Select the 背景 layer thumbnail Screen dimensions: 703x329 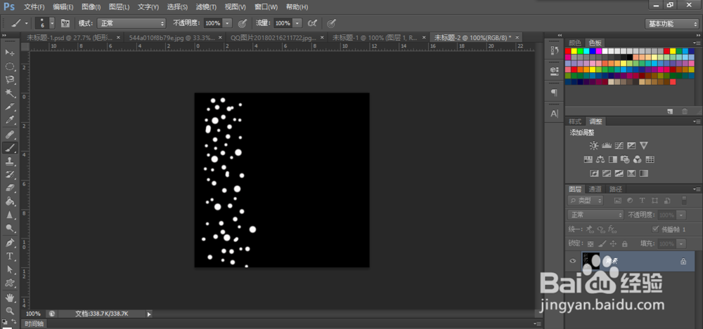591,262
